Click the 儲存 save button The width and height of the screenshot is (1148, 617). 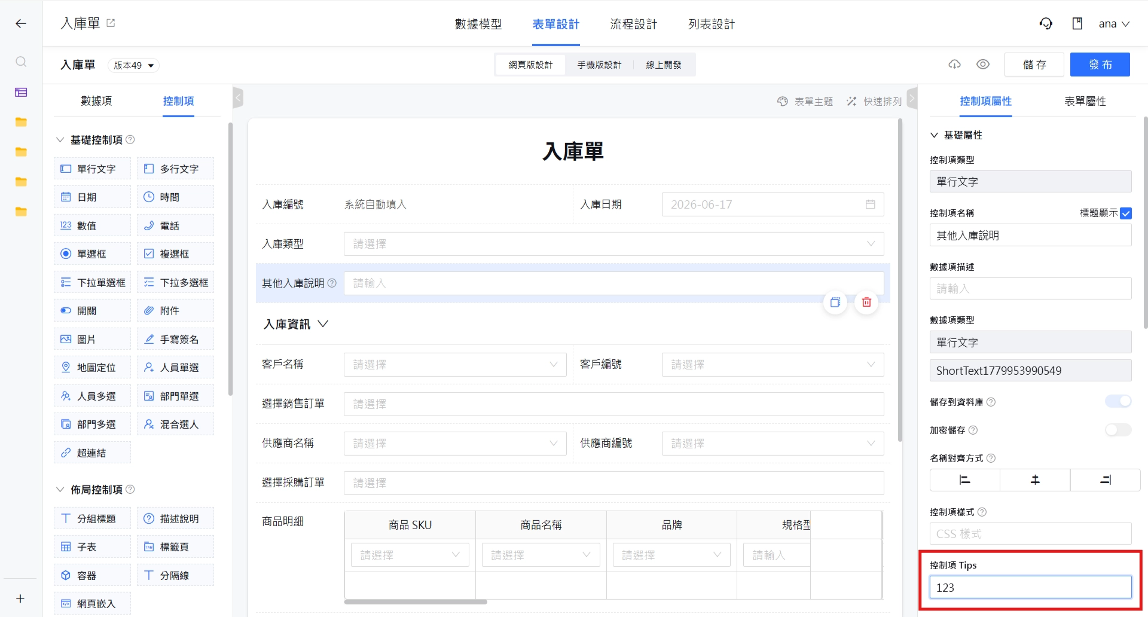point(1034,65)
